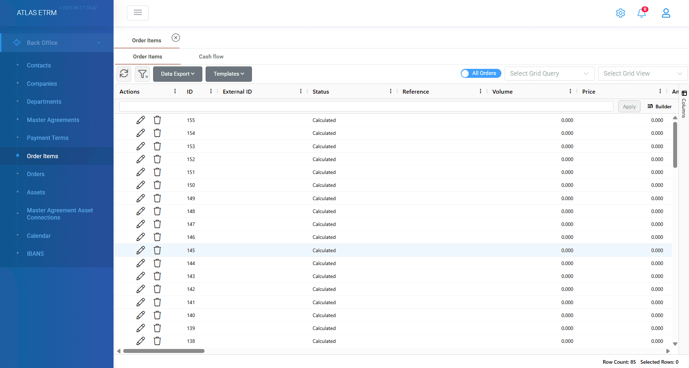
Task: Expand the Data Export dropdown
Action: click(x=178, y=74)
